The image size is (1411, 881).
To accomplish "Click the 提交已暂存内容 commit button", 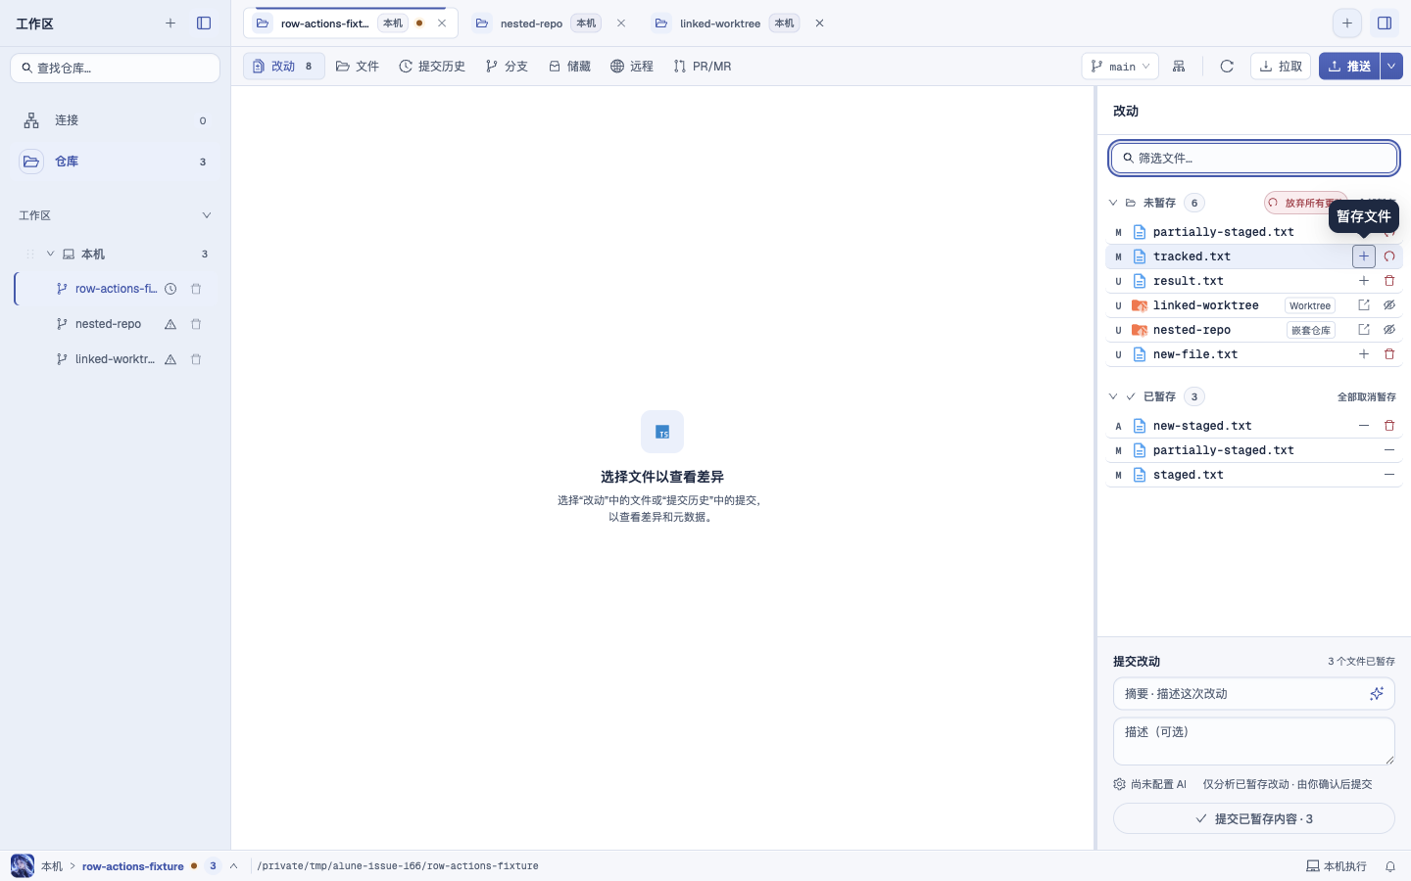I will (x=1254, y=818).
